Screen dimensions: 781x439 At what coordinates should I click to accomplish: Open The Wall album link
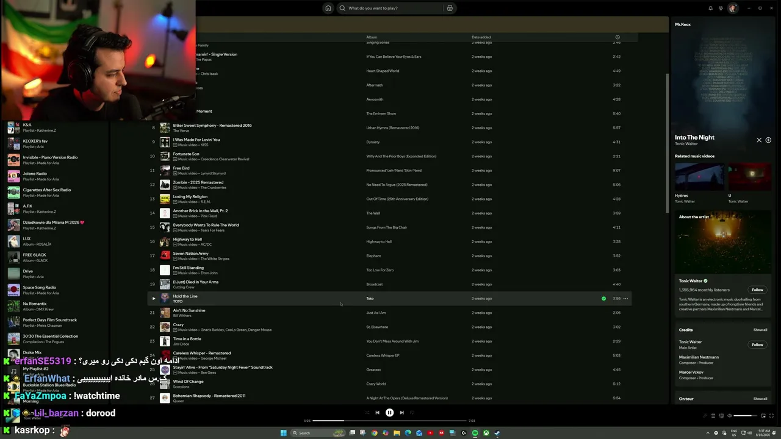point(373,213)
